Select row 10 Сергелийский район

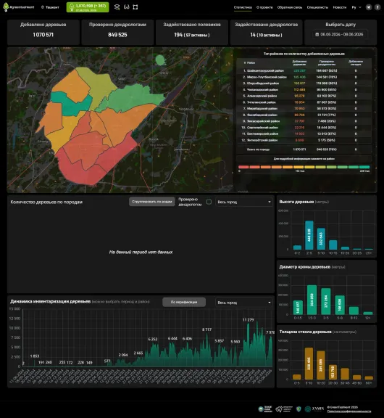(304, 128)
